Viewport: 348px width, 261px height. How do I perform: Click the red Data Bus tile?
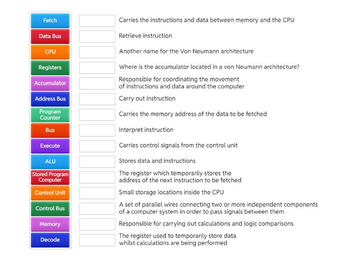50,37
